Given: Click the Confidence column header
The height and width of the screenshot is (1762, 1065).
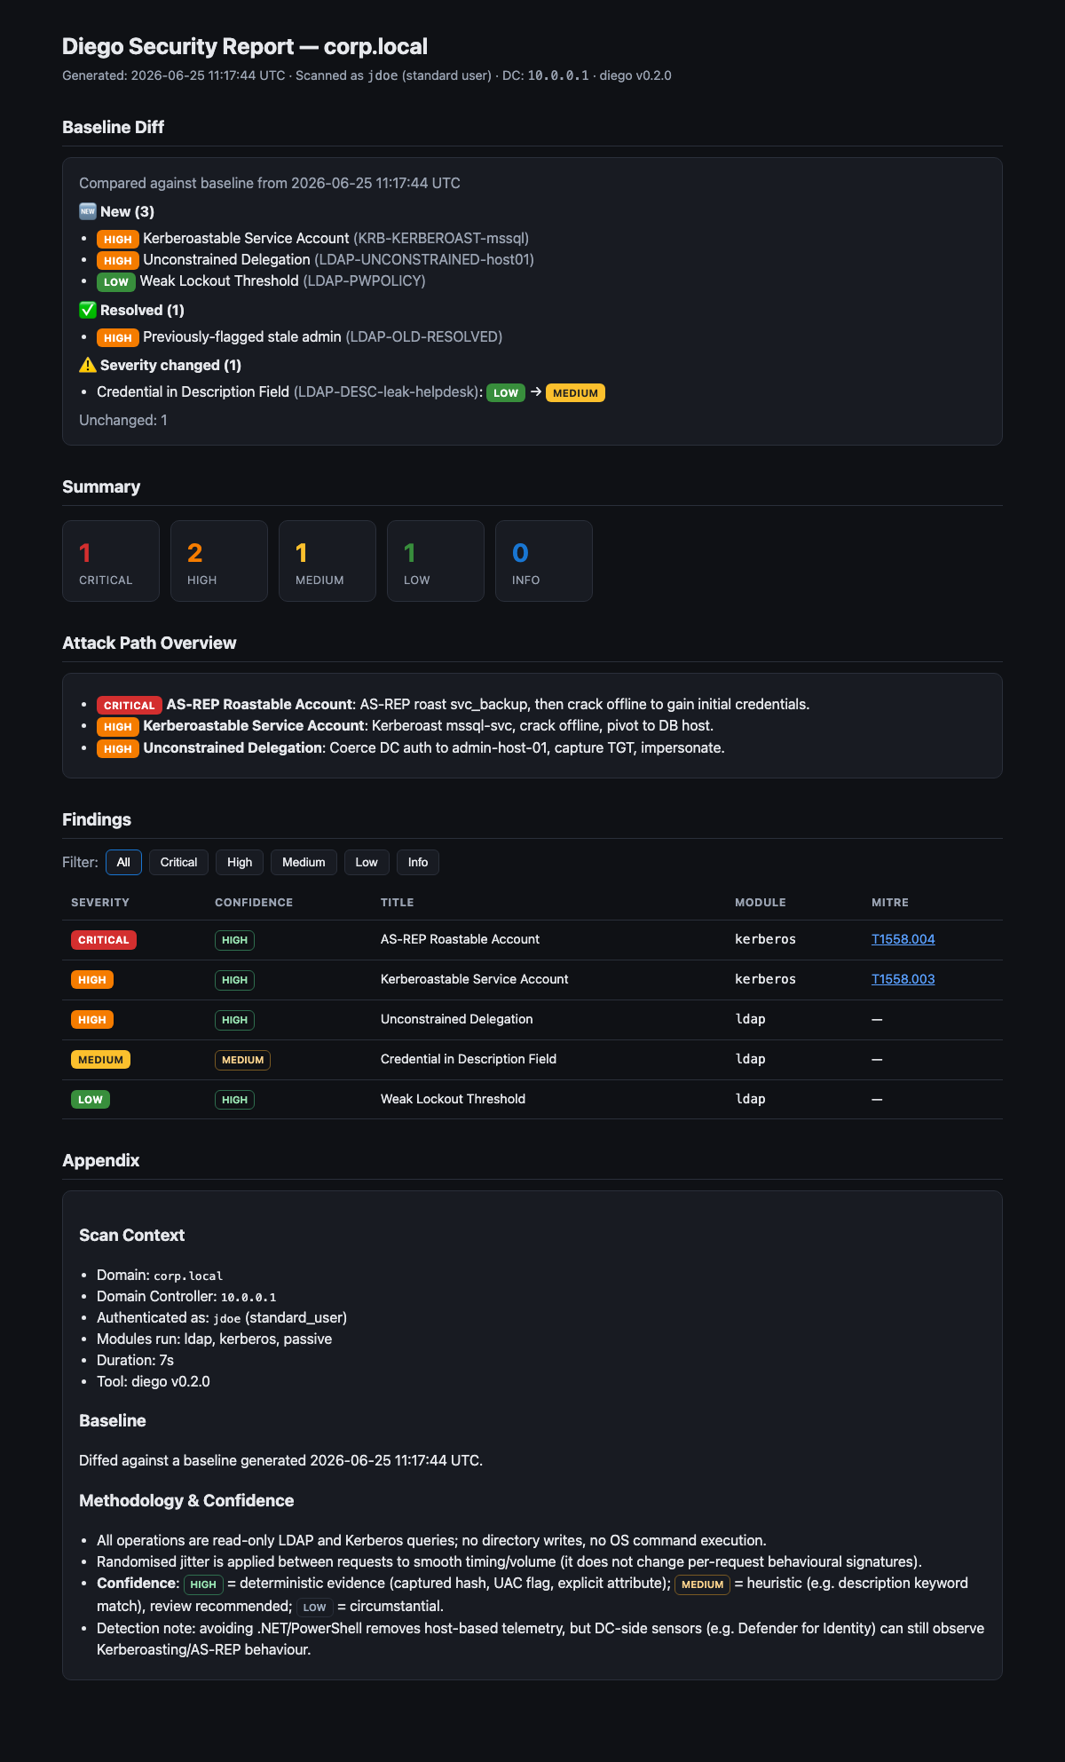Looking at the screenshot, I should tap(254, 902).
